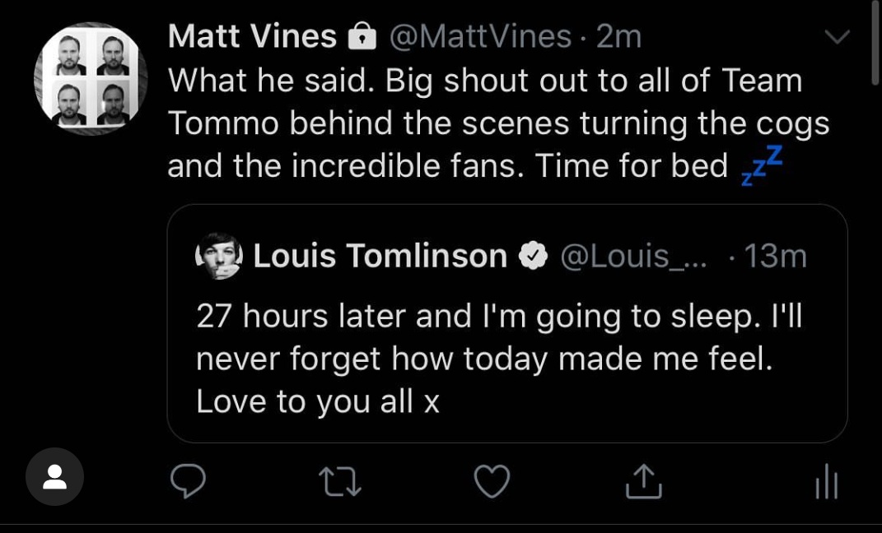
Task: Click the 13m quoted tweet timestamp
Action: point(775,256)
